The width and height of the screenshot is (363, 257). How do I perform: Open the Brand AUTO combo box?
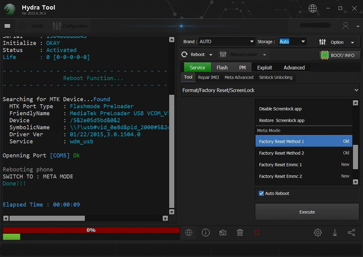[x=226, y=41]
